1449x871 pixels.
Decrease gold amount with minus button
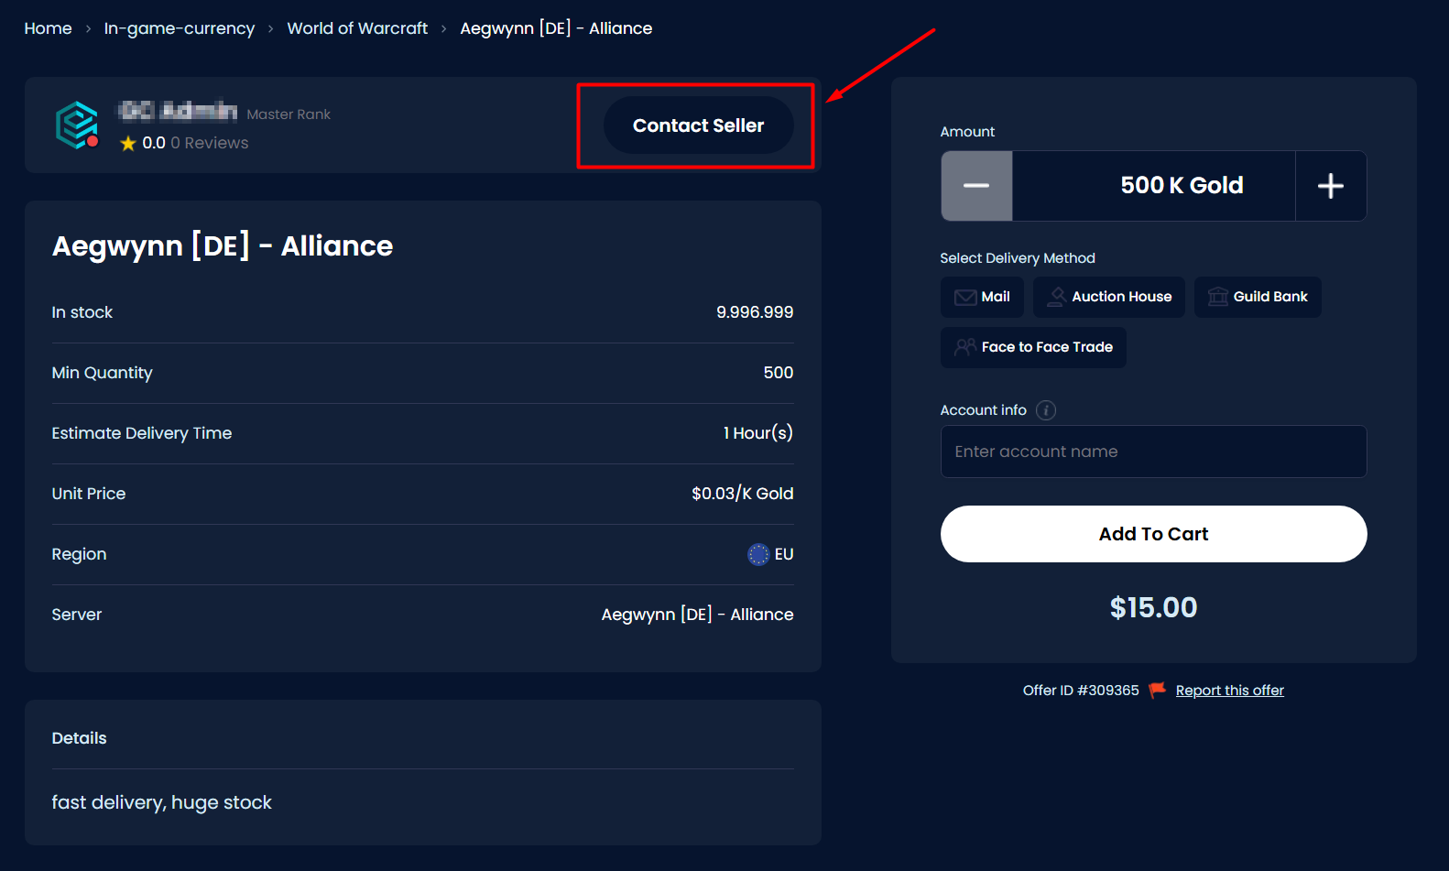[x=976, y=186]
